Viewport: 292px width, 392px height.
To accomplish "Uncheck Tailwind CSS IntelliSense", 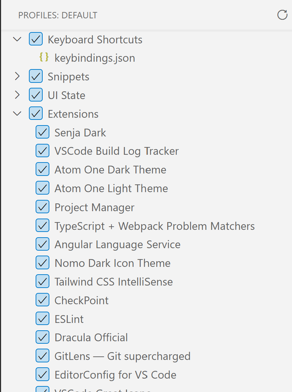I will (x=42, y=281).
